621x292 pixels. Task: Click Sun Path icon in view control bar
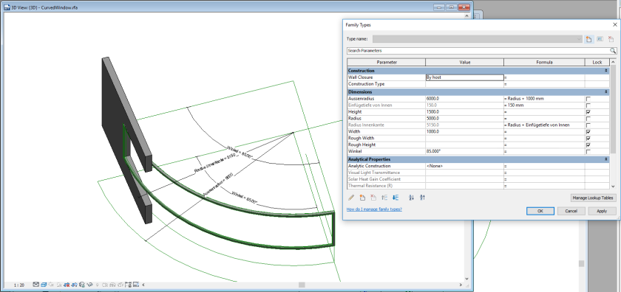coord(51,285)
